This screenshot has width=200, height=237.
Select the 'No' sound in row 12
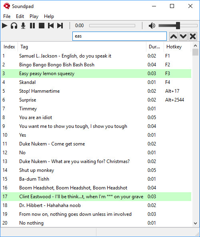pyautogui.click(x=96, y=153)
